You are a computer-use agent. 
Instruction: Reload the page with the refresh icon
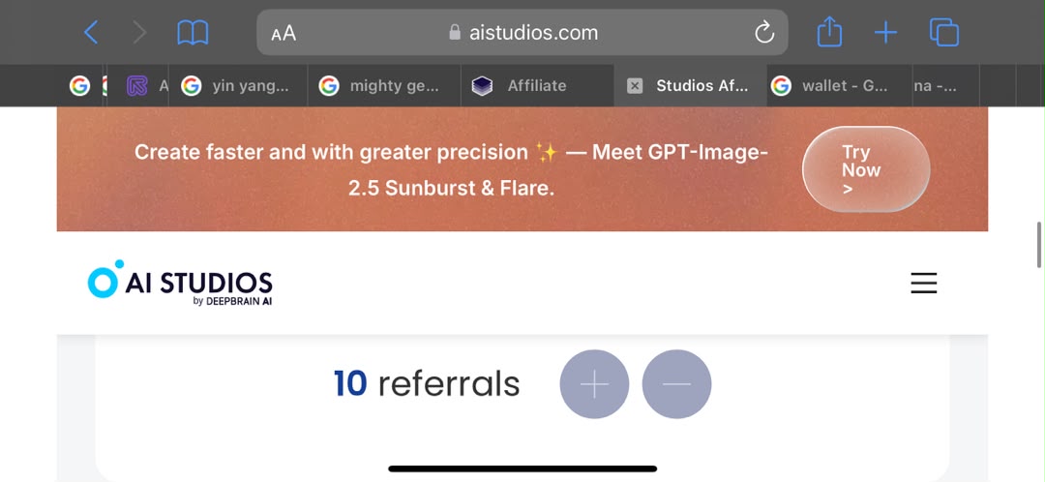point(764,32)
